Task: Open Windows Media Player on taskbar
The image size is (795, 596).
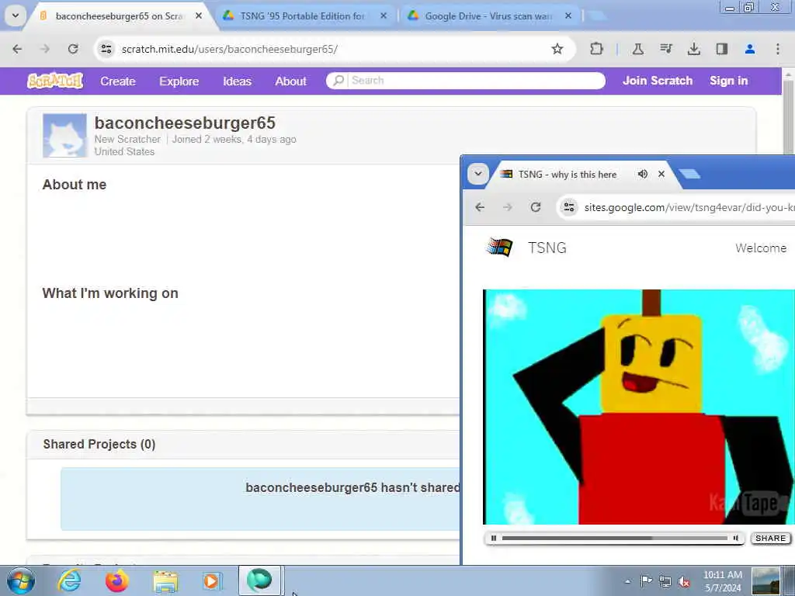Action: 211,581
